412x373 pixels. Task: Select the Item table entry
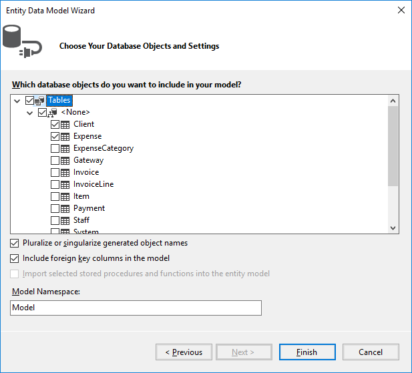[x=81, y=196]
